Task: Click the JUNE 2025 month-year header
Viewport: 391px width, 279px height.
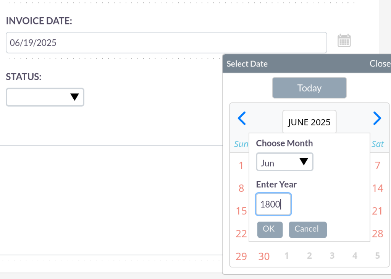Action: (x=309, y=122)
